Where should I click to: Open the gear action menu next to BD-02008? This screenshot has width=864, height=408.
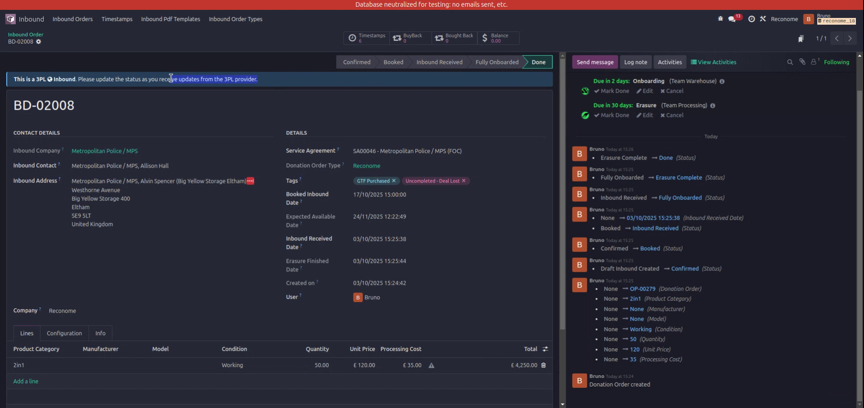pyautogui.click(x=38, y=42)
